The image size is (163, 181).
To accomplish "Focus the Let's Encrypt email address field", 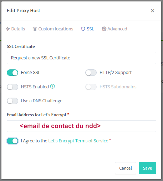I will (x=81, y=126).
